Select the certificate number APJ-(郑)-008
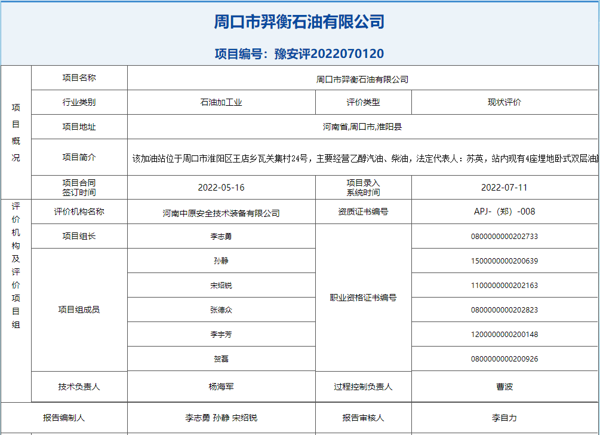 pyautogui.click(x=504, y=212)
